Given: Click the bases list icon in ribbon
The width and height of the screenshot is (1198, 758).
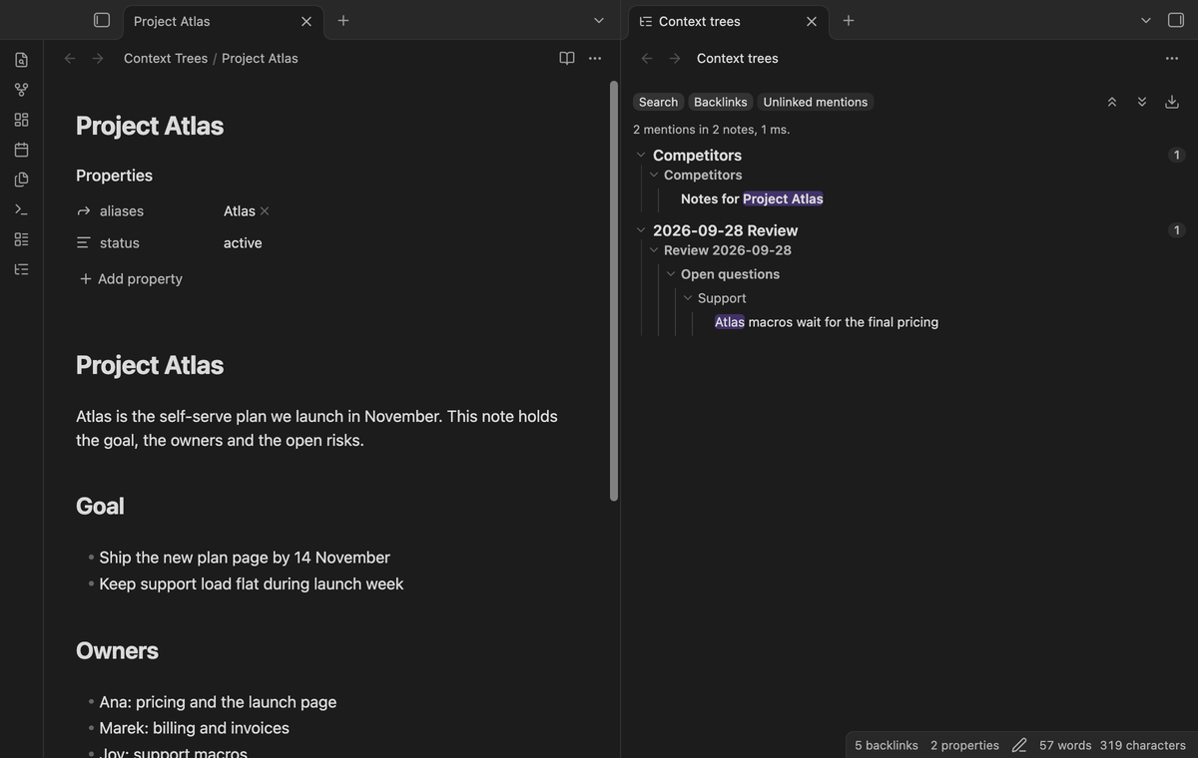Looking at the screenshot, I should tap(21, 239).
